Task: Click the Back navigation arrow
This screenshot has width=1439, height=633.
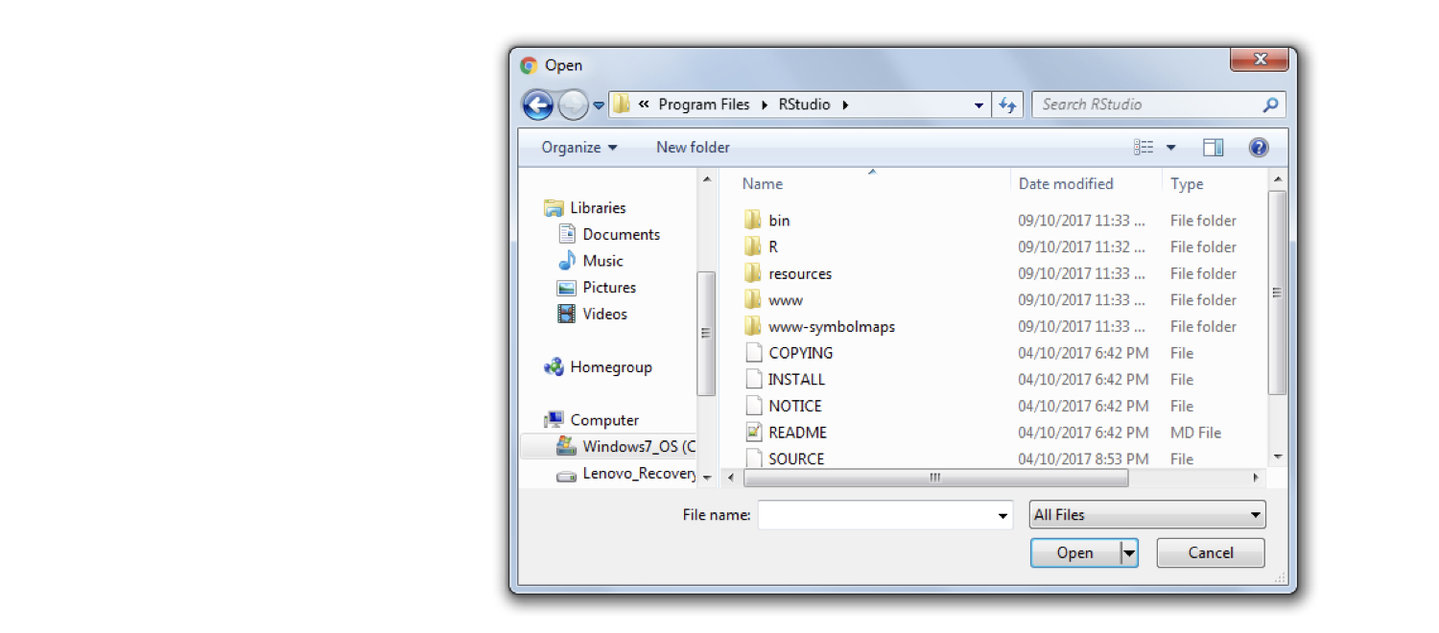Action: tap(537, 105)
